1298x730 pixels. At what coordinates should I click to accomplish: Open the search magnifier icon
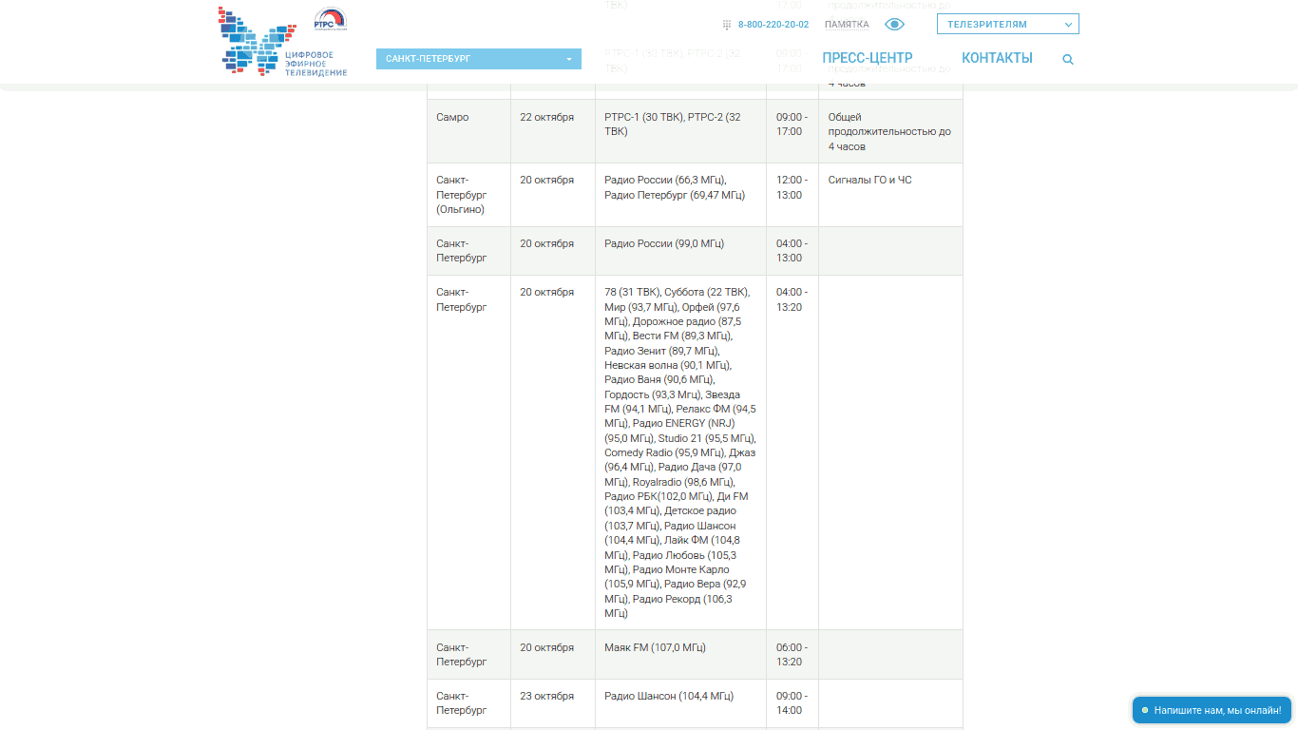tap(1068, 59)
